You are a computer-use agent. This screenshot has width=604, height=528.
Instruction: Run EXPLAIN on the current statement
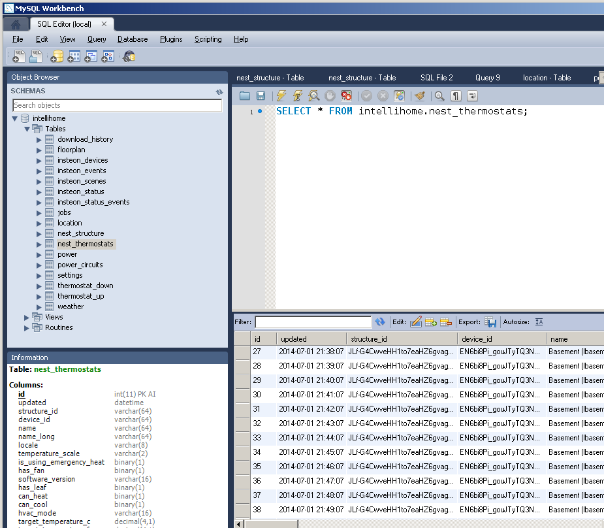tap(314, 95)
